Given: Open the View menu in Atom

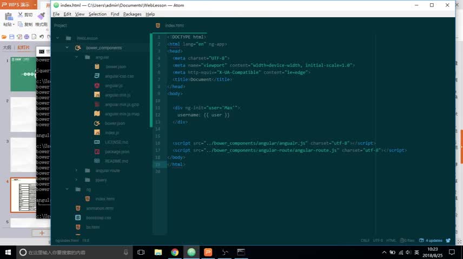Looking at the screenshot, I should (80, 14).
